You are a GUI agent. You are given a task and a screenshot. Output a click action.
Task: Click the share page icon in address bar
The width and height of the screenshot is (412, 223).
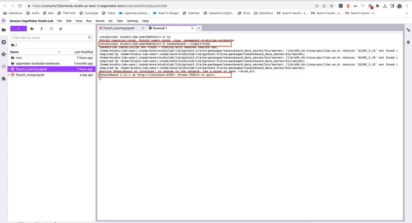click(x=324, y=6)
